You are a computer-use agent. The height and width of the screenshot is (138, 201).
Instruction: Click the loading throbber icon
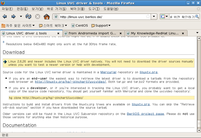198,9
